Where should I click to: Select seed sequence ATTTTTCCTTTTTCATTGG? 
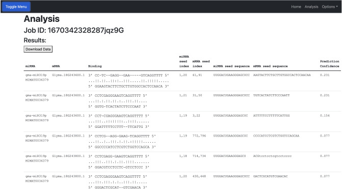coord(271,116)
